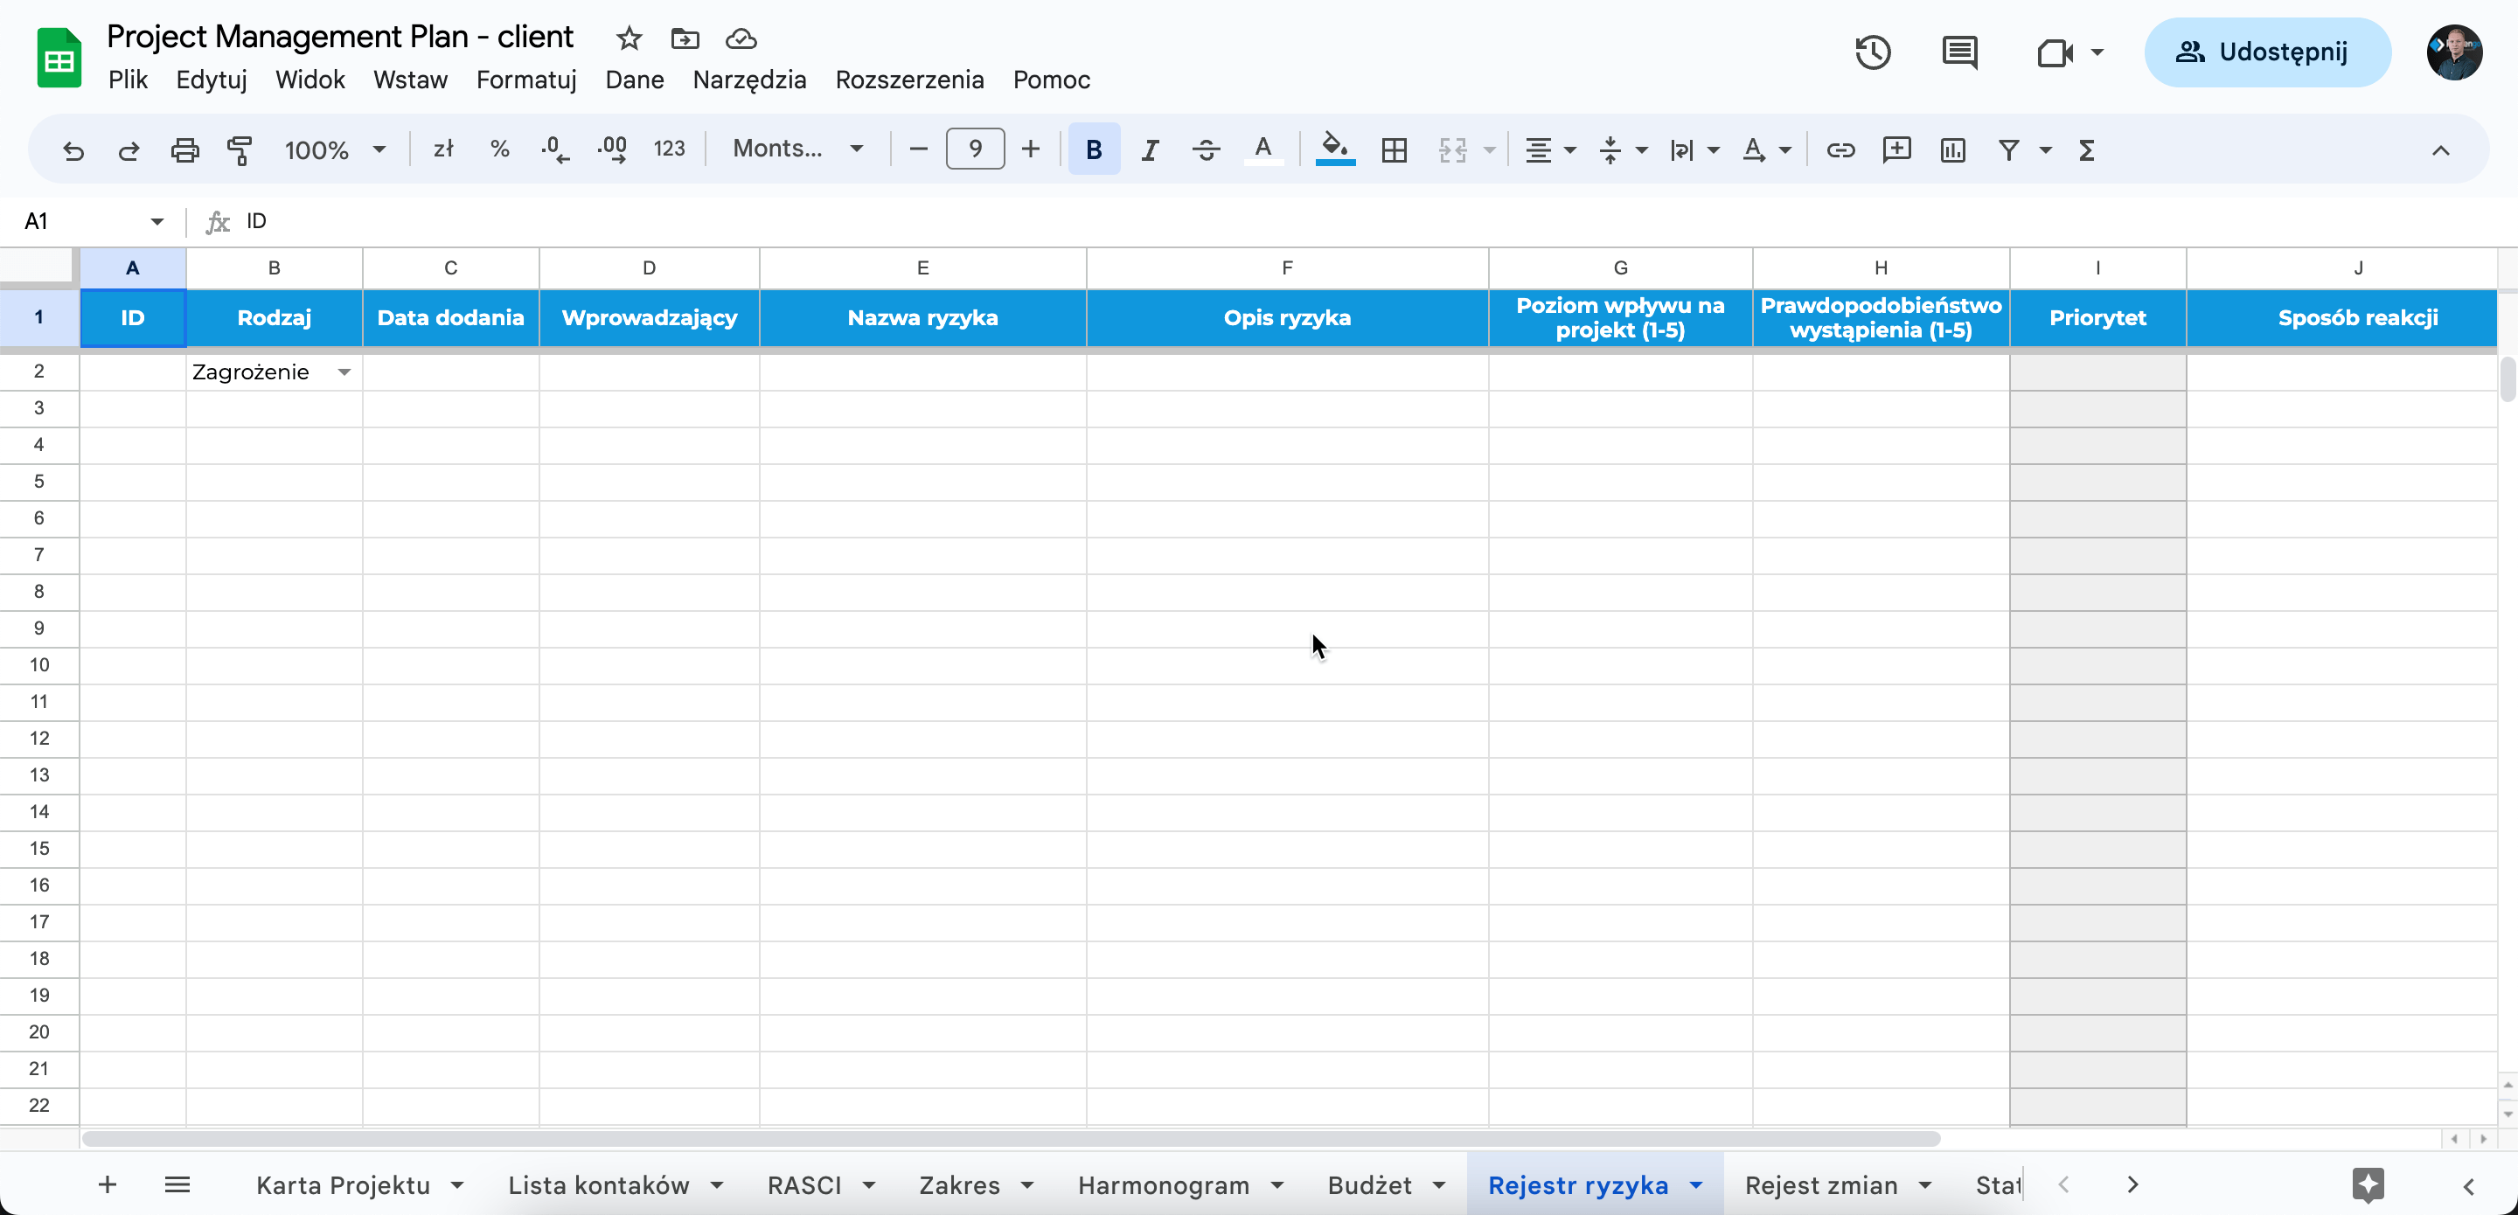This screenshot has height=1215, width=2518.
Task: Switch to the Harmonogram sheet tab
Action: click(x=1163, y=1184)
